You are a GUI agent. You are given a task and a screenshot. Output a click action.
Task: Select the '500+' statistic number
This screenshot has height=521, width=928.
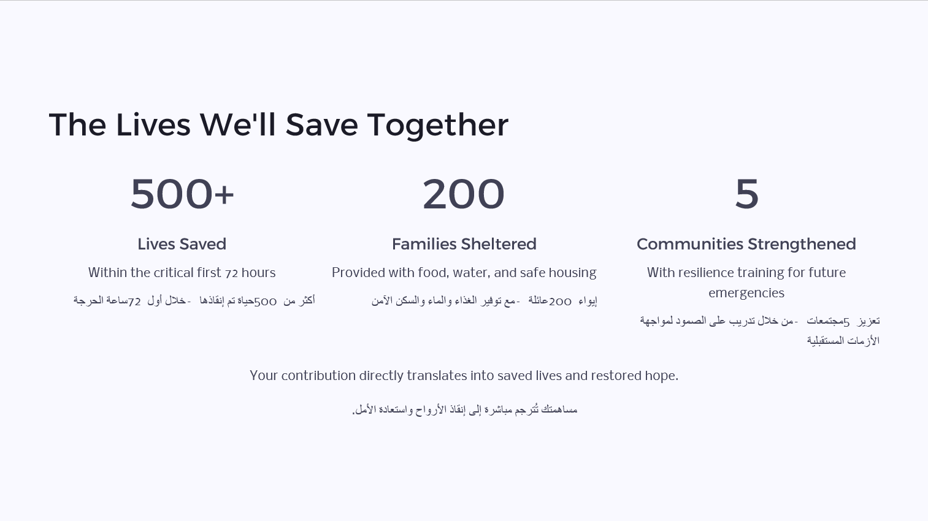[x=182, y=194]
